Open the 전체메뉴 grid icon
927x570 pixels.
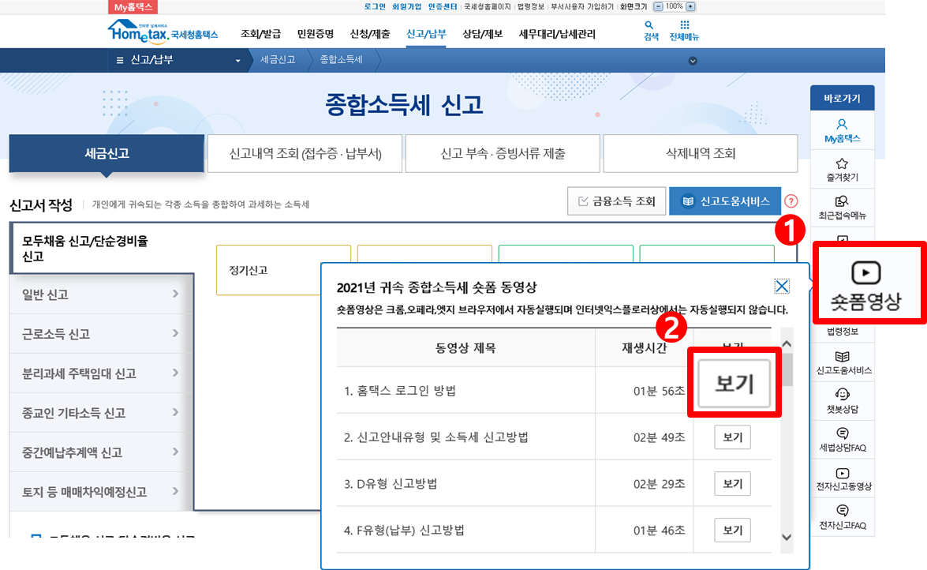click(684, 24)
